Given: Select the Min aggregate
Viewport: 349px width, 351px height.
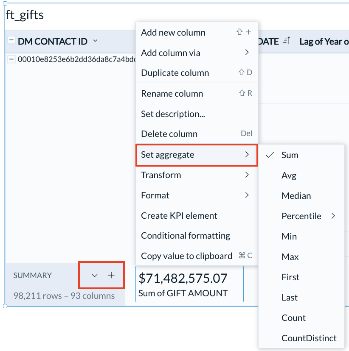Looking at the screenshot, I should click(301, 237).
